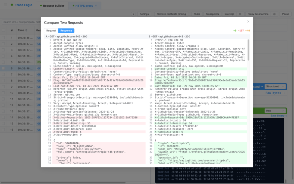Click the B · GET api.github.com header
This screenshot has width=294, height=184.
[169, 37]
